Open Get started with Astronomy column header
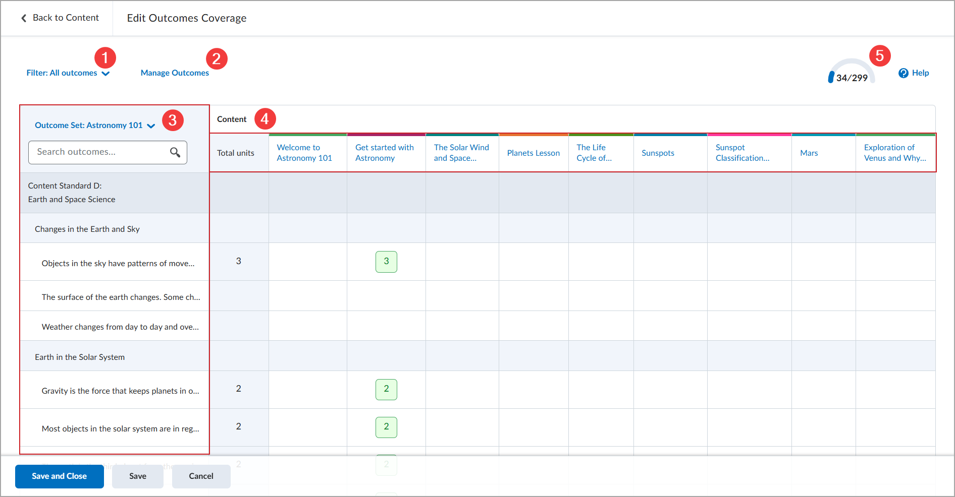This screenshot has width=955, height=497. tap(385, 153)
